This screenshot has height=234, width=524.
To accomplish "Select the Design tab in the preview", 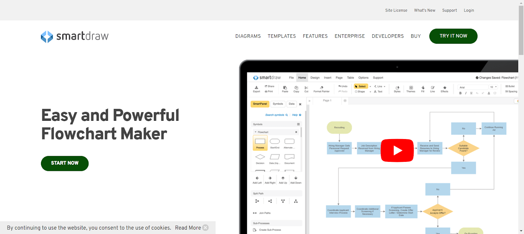I will (315, 78).
